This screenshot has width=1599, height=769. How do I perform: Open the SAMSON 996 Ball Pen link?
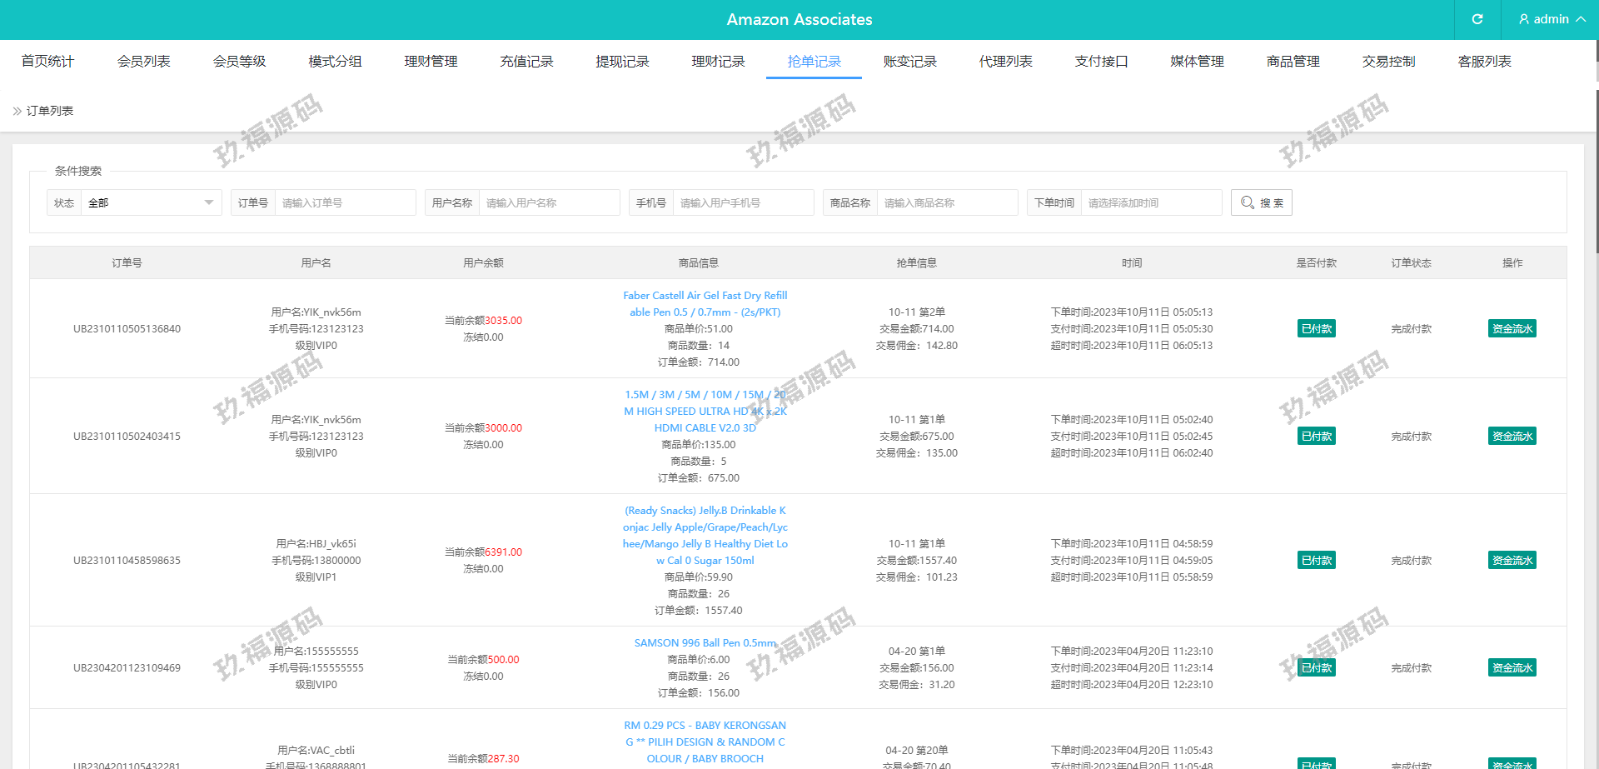[705, 642]
